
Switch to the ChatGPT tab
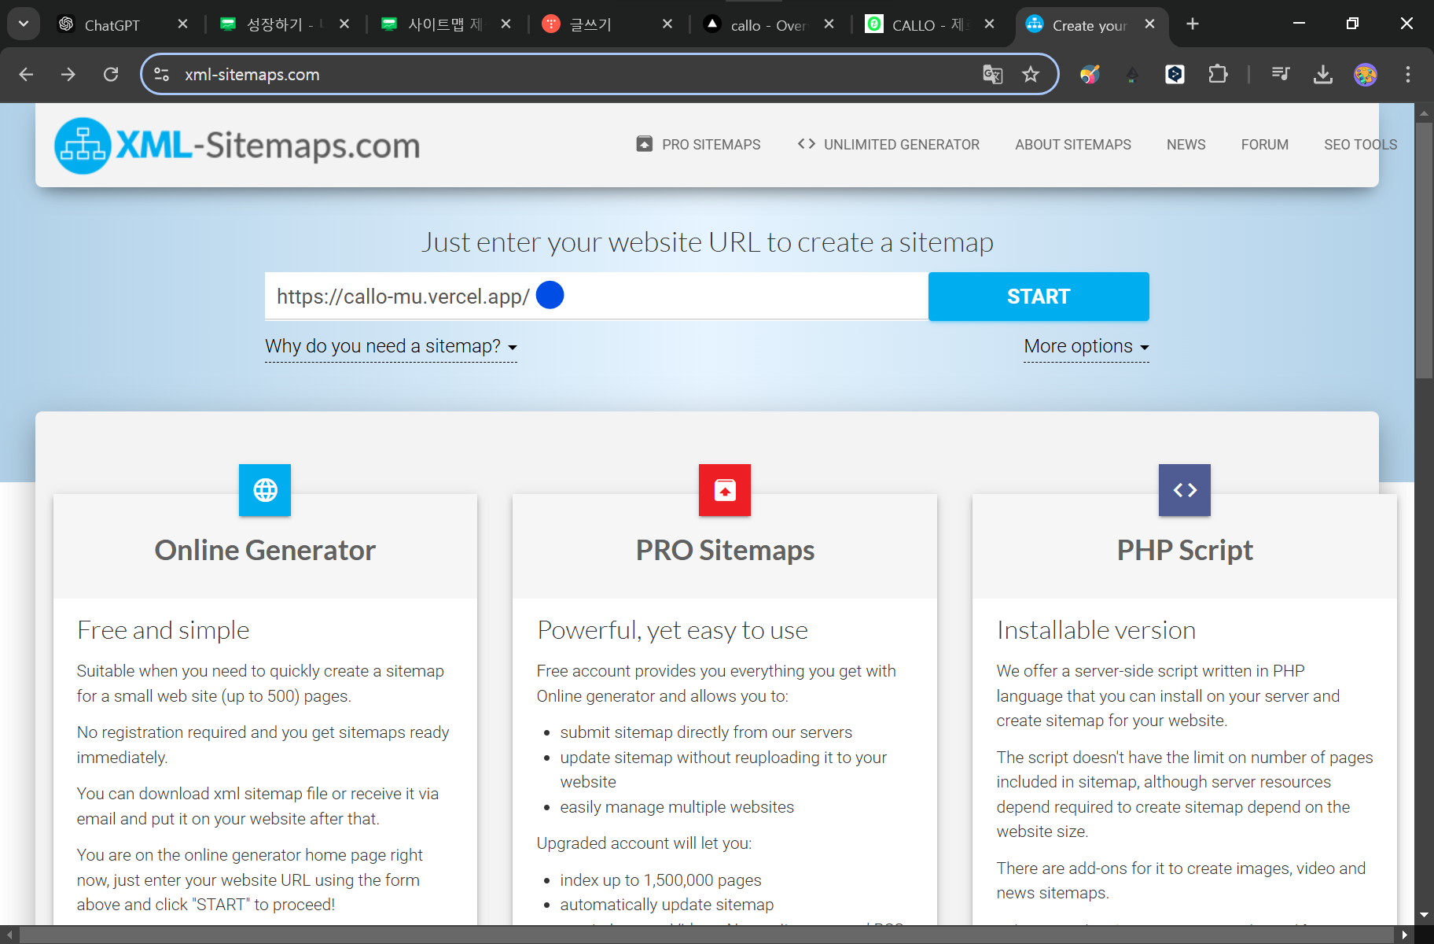click(x=112, y=25)
